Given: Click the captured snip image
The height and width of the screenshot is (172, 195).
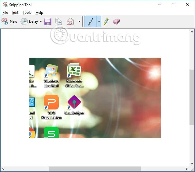Looking at the screenshot, I should (x=95, y=98).
